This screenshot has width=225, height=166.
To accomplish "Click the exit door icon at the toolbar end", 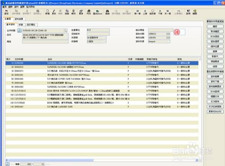I will tap(195, 12).
